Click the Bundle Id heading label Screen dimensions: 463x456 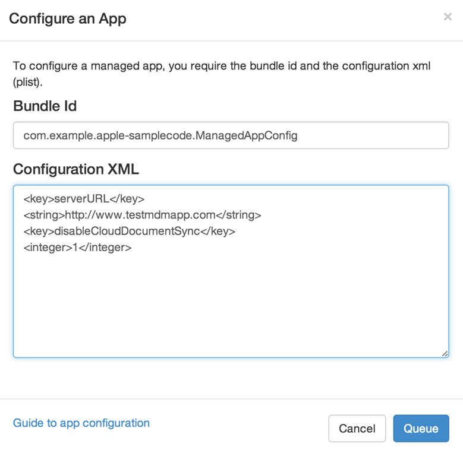pyautogui.click(x=45, y=106)
